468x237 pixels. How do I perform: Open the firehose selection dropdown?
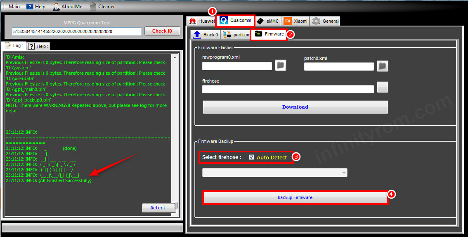274,173
